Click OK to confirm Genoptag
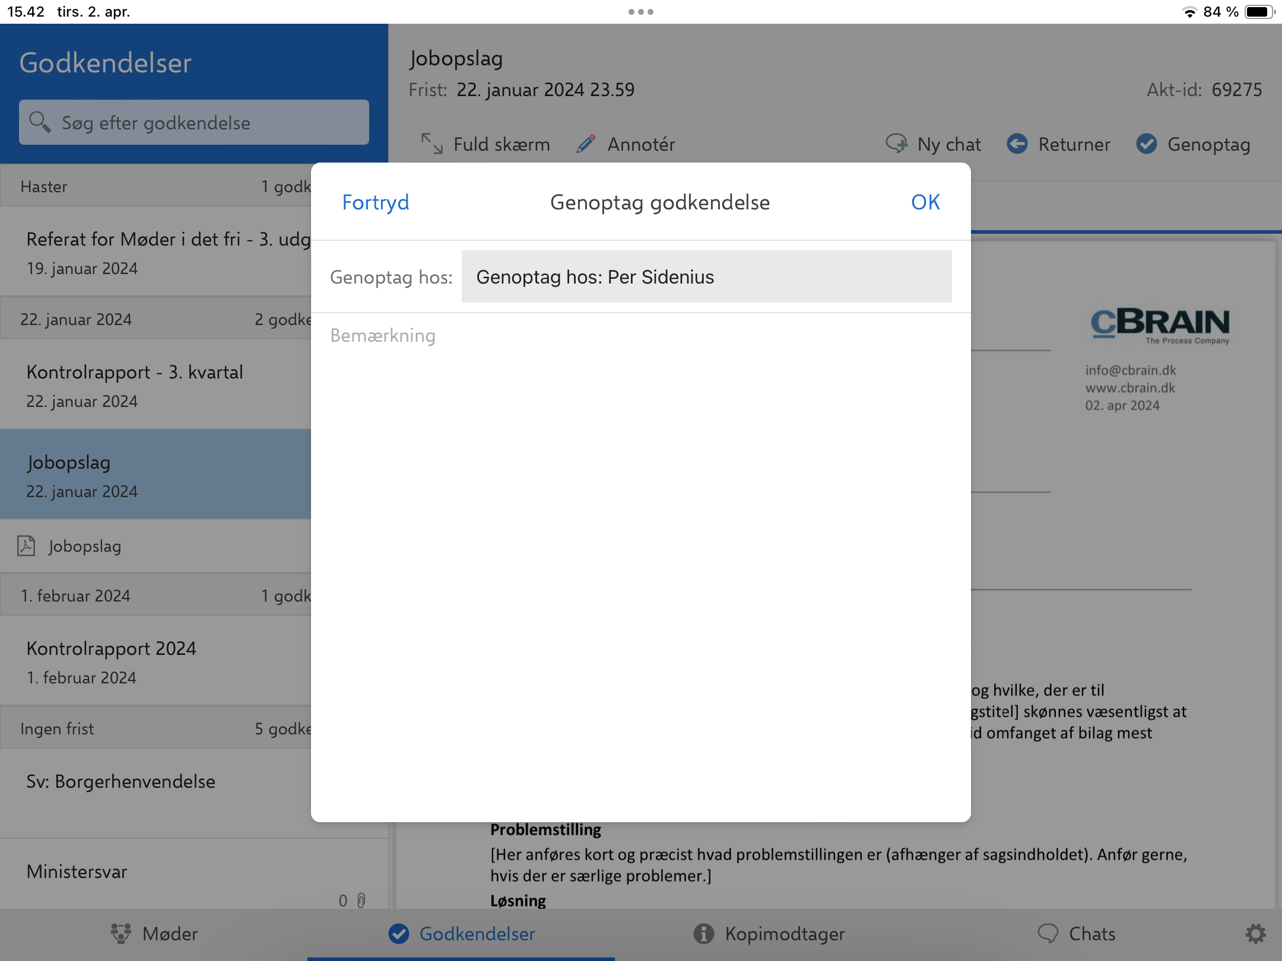 pos(925,202)
